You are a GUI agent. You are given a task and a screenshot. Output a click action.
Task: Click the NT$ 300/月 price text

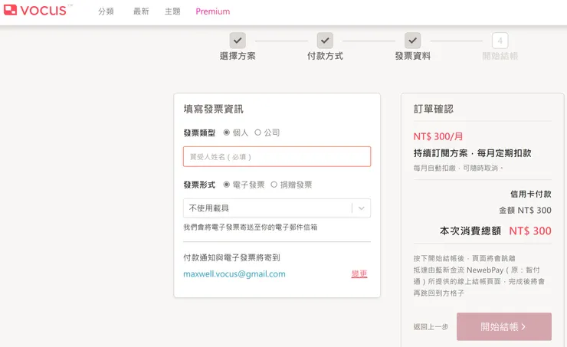pos(438,136)
